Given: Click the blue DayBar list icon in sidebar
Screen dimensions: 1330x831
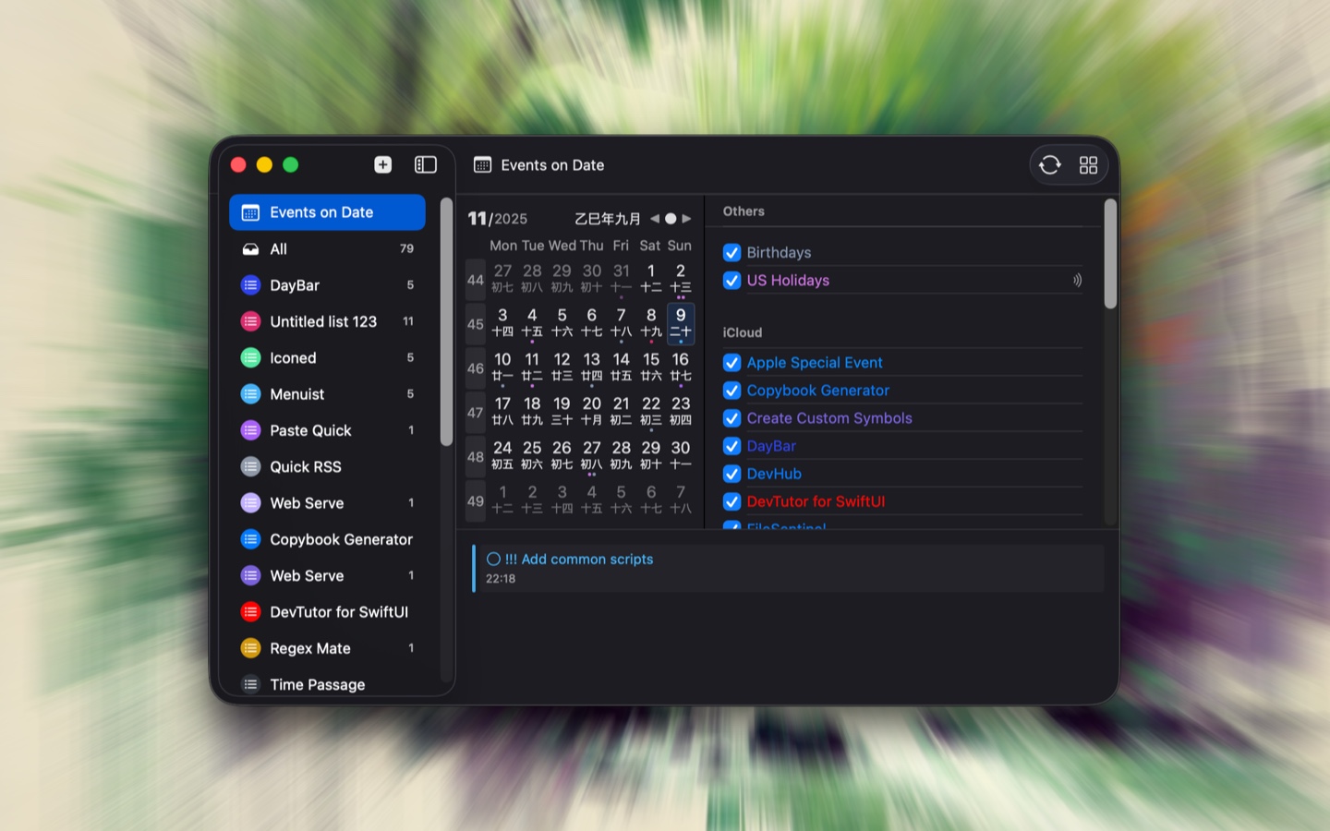Looking at the screenshot, I should tap(250, 285).
